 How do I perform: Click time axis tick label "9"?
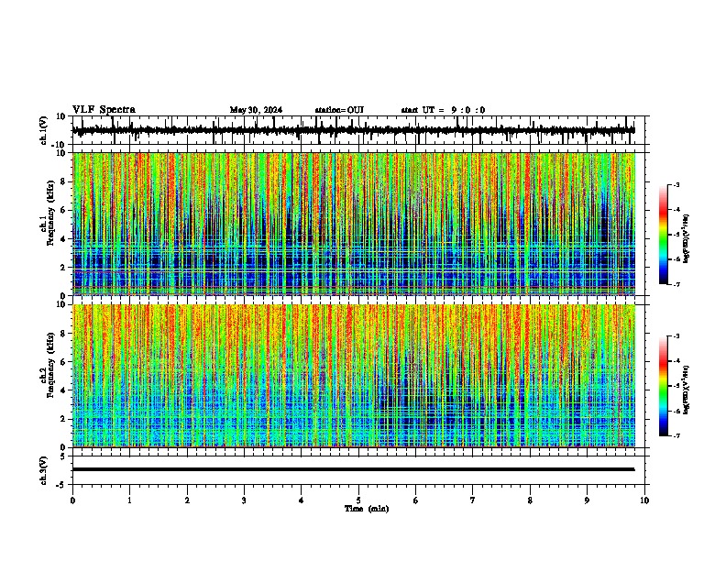[587, 500]
